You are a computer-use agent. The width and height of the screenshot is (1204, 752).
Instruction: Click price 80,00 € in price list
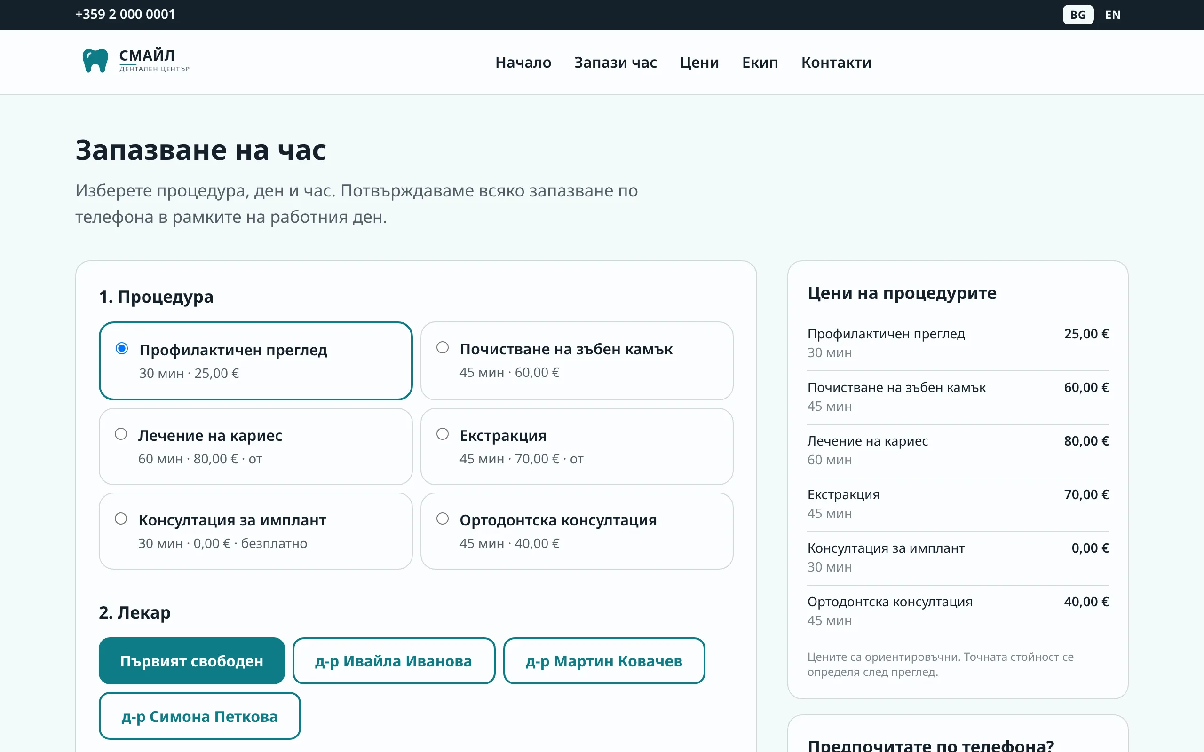point(1086,441)
